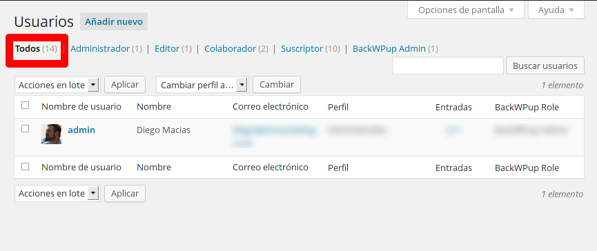Open the Opciones de pantalla panel
Image resolution: width=597 pixels, height=251 pixels.
466,10
